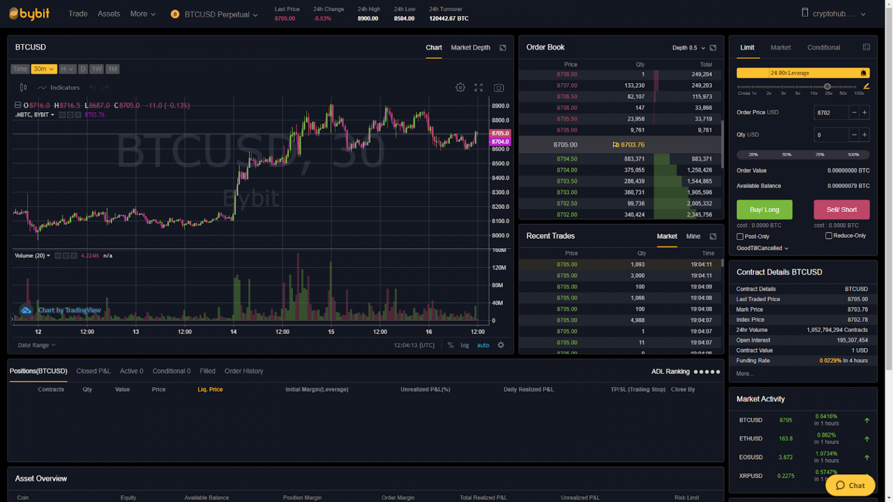Toggle auto scale on chart
This screenshot has height=502, width=893.
click(483, 345)
